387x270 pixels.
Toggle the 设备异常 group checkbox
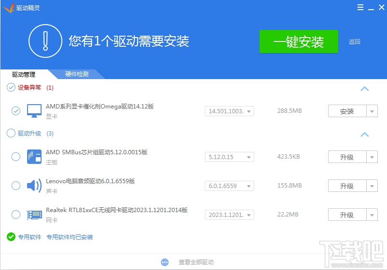11,87
